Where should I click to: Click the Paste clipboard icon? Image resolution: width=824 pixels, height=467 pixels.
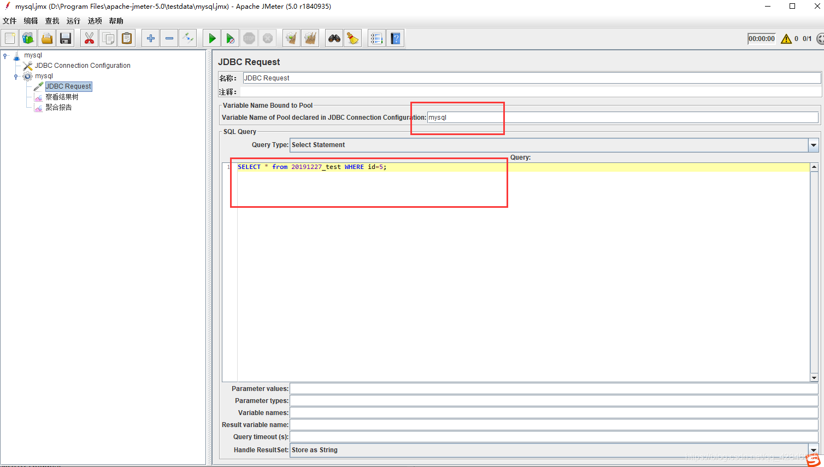click(126, 38)
